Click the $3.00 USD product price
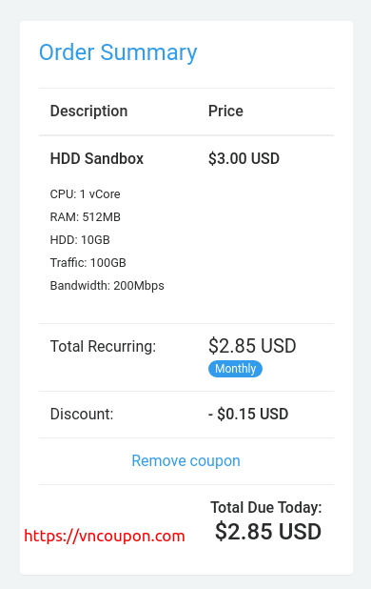371x589 pixels. pyautogui.click(x=244, y=158)
